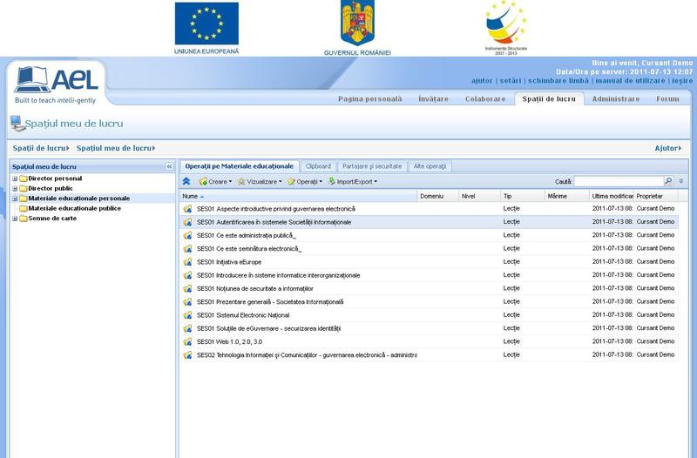The height and width of the screenshot is (458, 697).
Task: Open the Import/Export dropdown menu
Action: [x=353, y=182]
